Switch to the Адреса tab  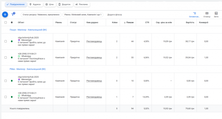tap(36, 5)
